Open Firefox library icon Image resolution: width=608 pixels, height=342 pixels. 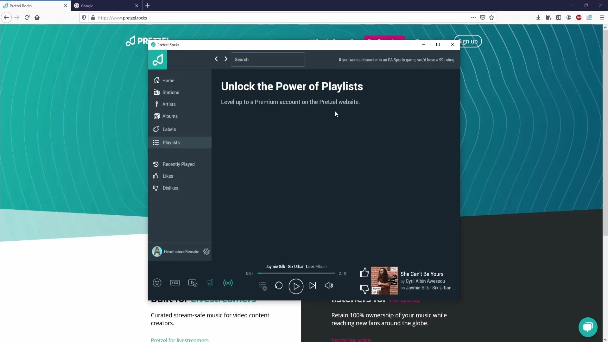(548, 18)
